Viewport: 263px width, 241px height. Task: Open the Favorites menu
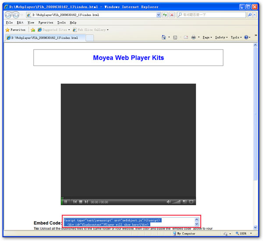tap(46, 22)
